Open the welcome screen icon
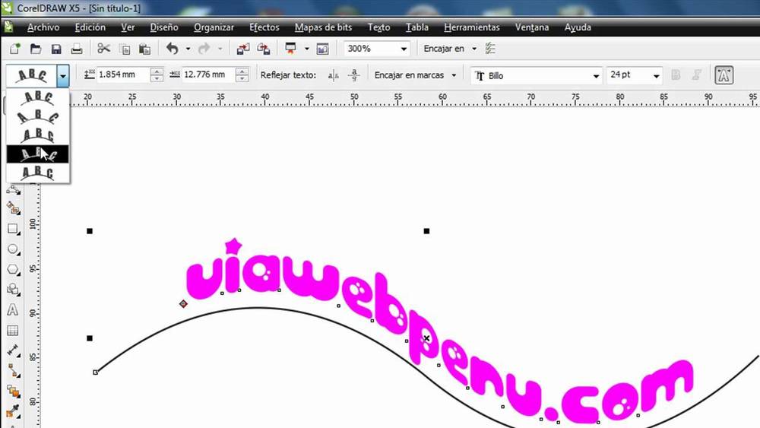Screen dimensions: 760x428 (322, 49)
